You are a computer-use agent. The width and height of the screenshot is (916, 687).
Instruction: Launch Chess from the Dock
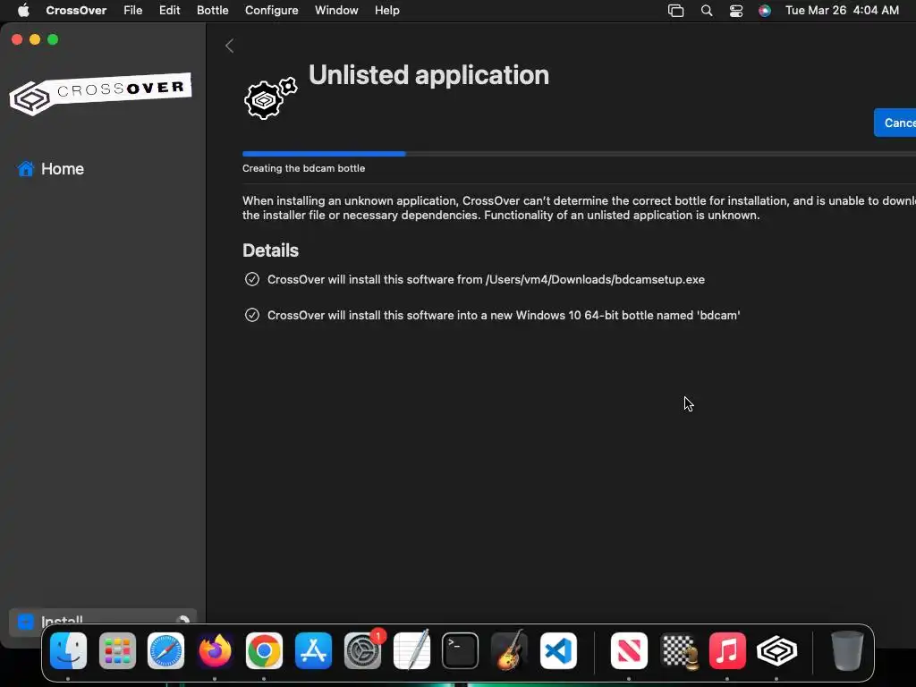(x=678, y=650)
